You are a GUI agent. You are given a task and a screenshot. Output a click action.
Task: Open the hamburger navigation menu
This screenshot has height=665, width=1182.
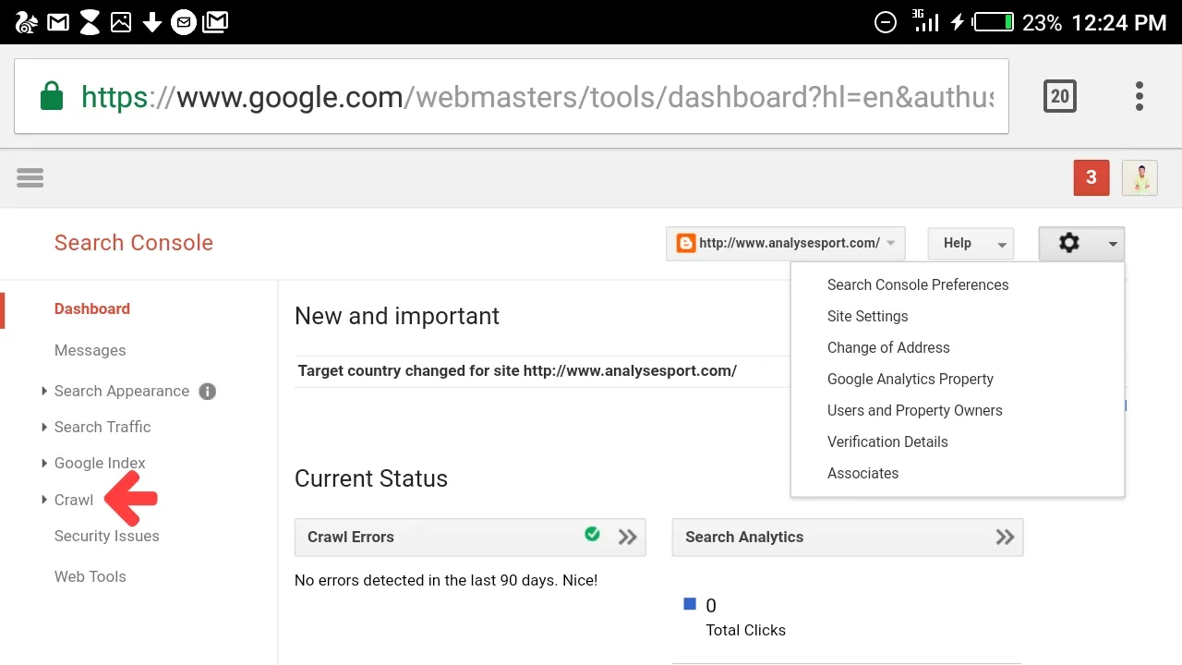pos(30,177)
